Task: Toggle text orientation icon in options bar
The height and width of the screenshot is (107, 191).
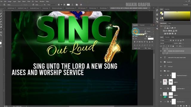Action: coord(4,5)
